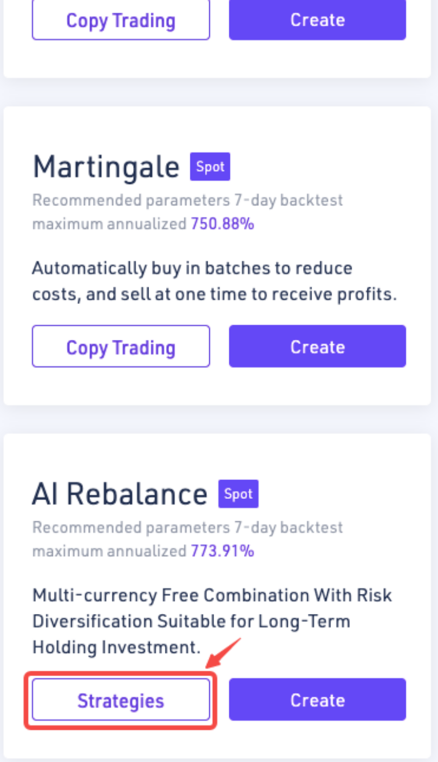Click 'maximum annualized' label under Martingale
This screenshot has width=438, height=762.
click(109, 224)
